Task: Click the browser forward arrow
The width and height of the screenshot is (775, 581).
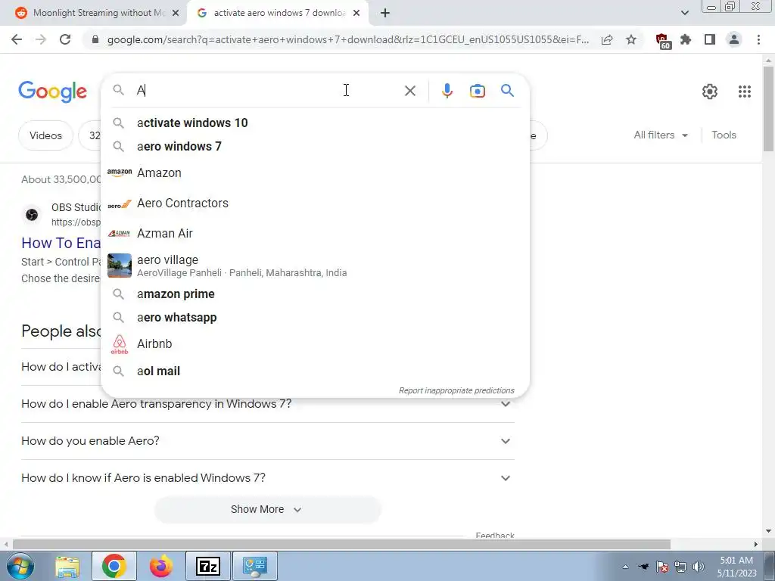Action: 41,39
